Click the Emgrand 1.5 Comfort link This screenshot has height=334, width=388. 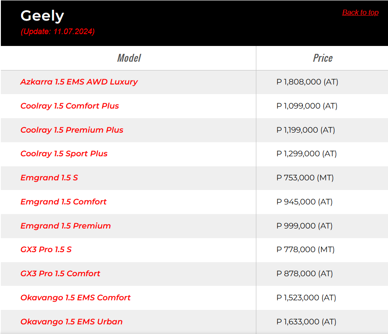[63, 202]
